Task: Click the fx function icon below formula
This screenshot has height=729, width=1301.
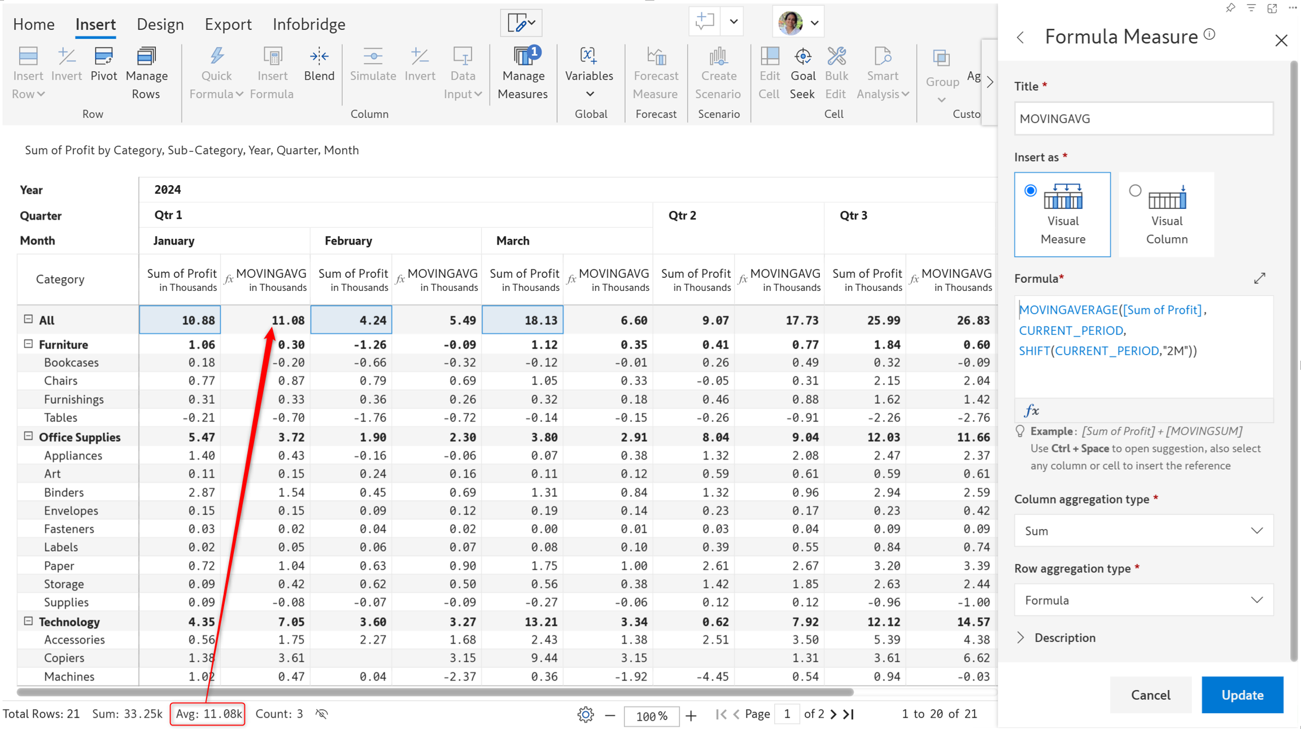Action: click(1032, 411)
